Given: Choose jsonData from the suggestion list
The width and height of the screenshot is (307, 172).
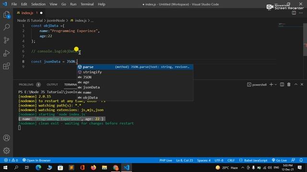Looking at the screenshot, I should [x=135, y=87].
